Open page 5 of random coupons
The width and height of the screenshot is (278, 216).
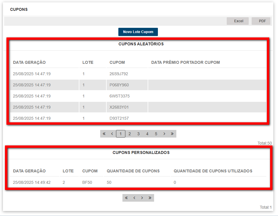click(x=156, y=134)
